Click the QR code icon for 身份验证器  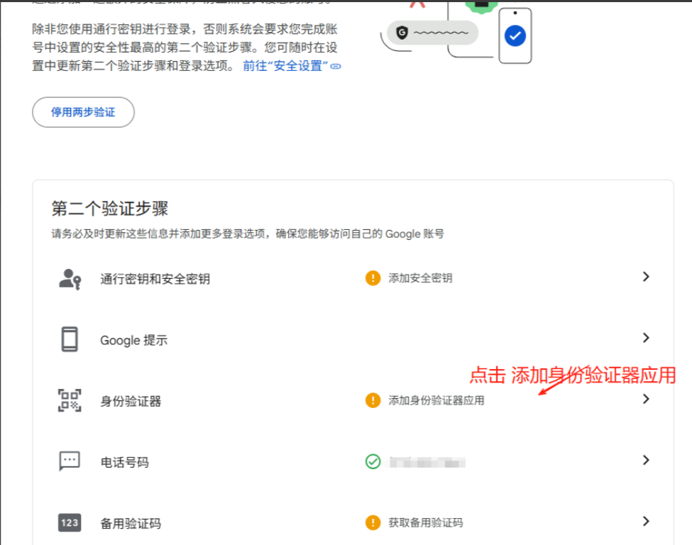70,400
